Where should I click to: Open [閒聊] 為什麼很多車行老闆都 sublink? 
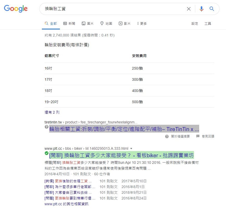pyautogui.click(x=70, y=187)
